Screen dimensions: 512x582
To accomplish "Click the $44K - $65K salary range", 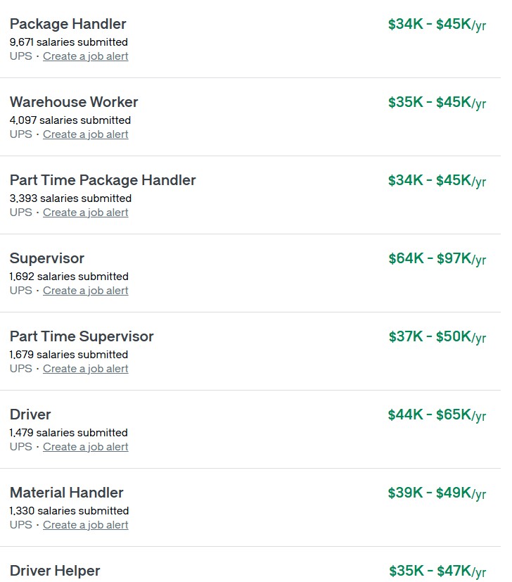I will pyautogui.click(x=437, y=415).
